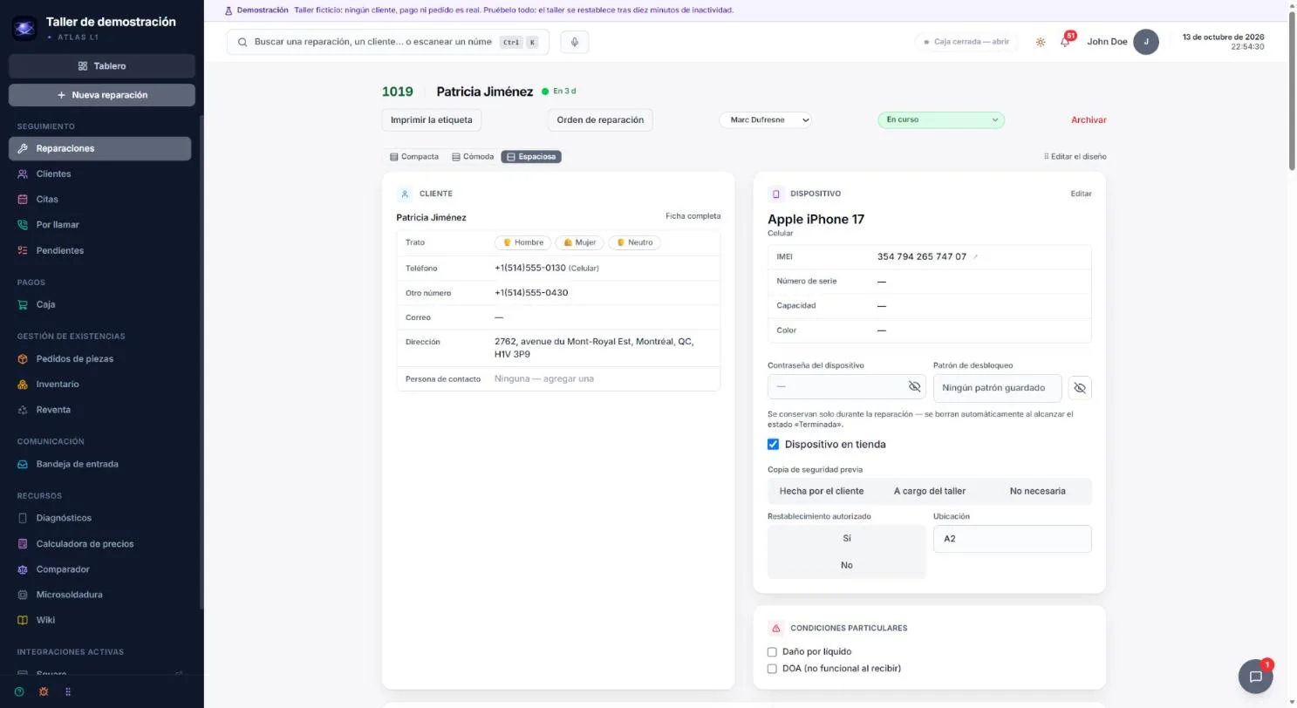Click the purple grid dots icon in sidebar footer
Image resolution: width=1297 pixels, height=708 pixels.
coord(68,691)
